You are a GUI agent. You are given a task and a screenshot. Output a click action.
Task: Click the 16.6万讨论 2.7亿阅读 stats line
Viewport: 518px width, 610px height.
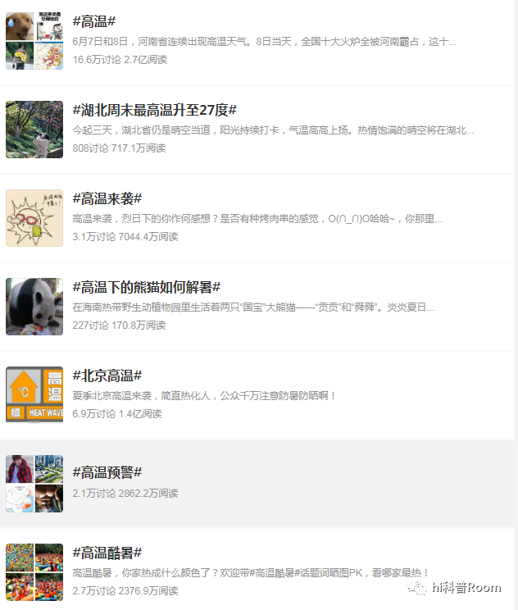(x=120, y=60)
